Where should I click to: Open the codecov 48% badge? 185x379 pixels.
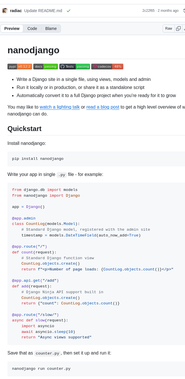(107, 67)
